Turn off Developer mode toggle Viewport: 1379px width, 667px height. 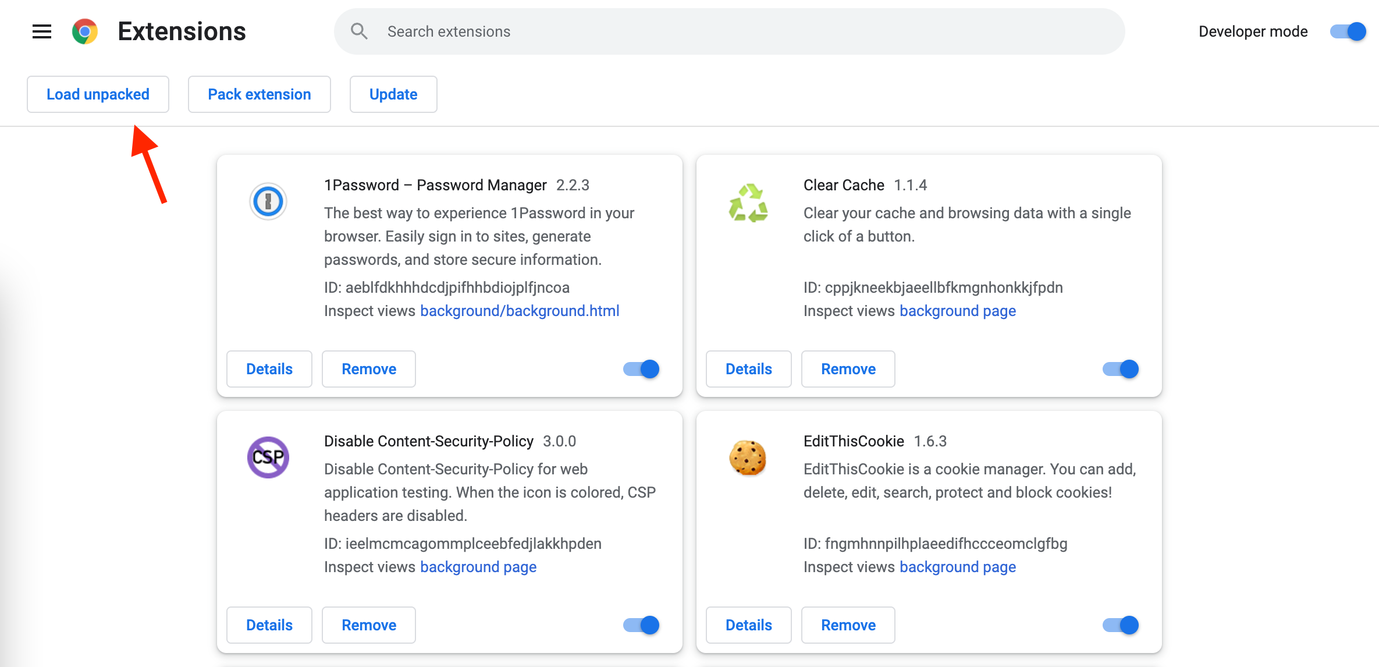(1348, 31)
